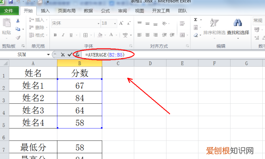Click the decrease font size icon

pos(129,23)
